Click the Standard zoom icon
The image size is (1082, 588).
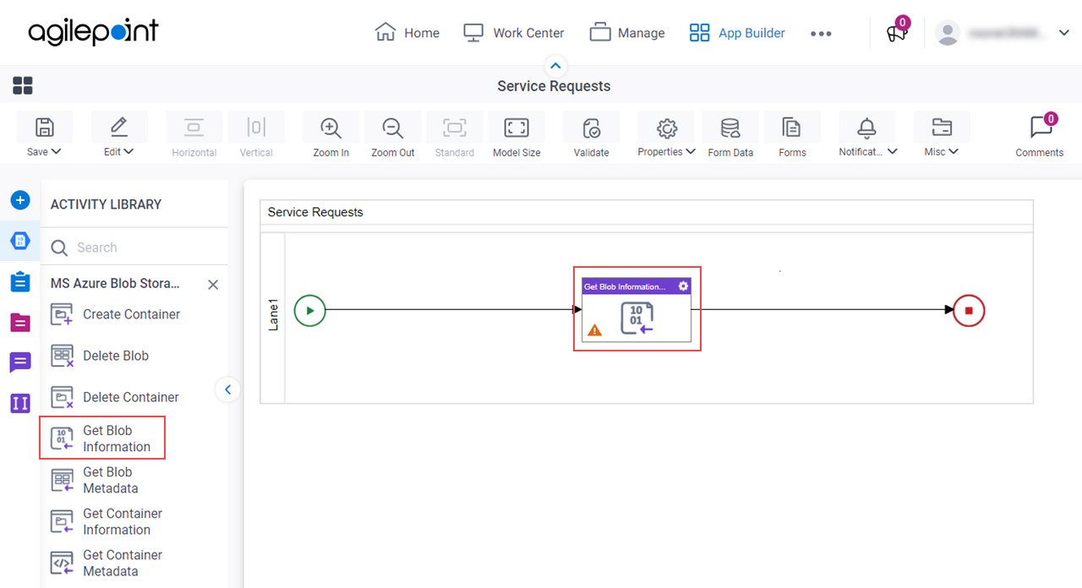point(454,128)
